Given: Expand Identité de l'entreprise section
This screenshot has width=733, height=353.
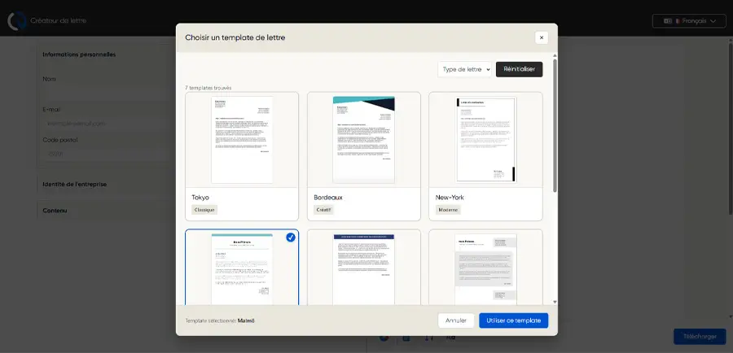Looking at the screenshot, I should [x=75, y=185].
